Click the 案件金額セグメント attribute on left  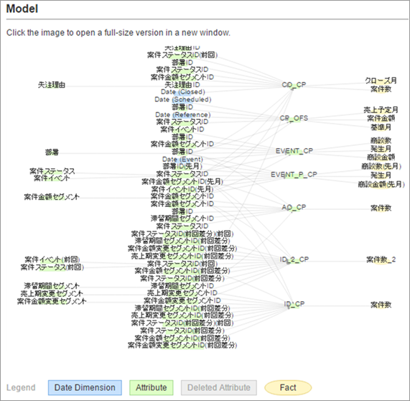52,197
